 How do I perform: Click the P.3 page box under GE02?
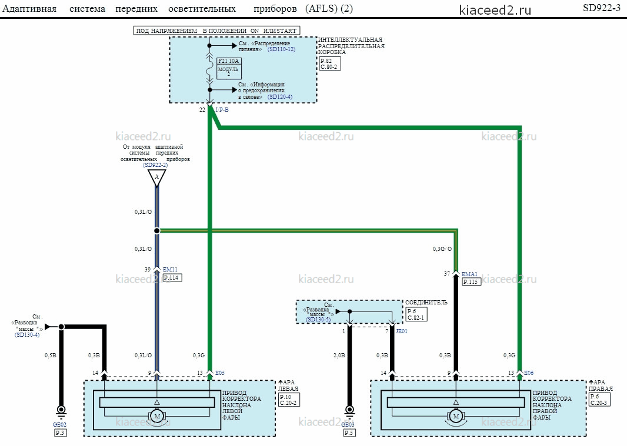[x=60, y=433]
